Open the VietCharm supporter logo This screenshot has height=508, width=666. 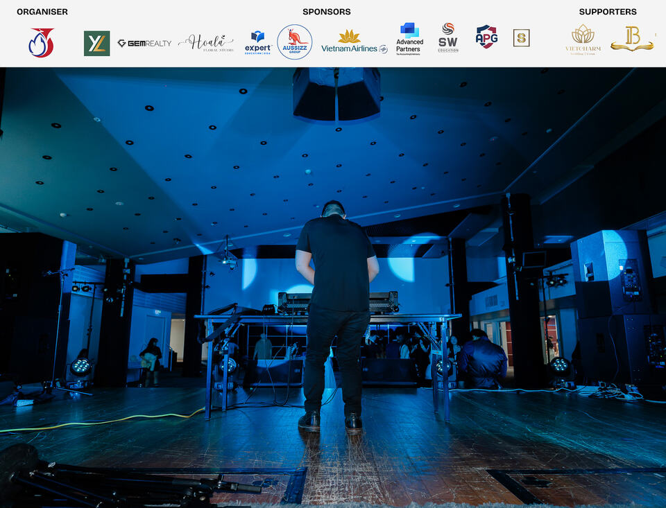coord(583,40)
